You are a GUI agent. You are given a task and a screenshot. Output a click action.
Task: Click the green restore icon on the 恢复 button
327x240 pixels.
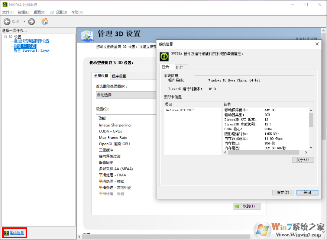237,206
